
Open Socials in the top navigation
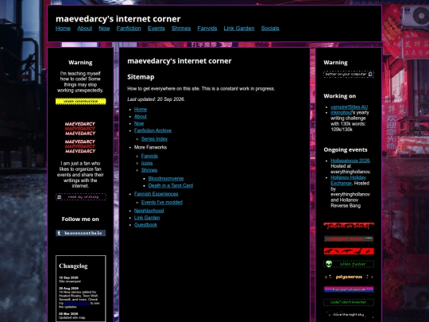pos(270,29)
